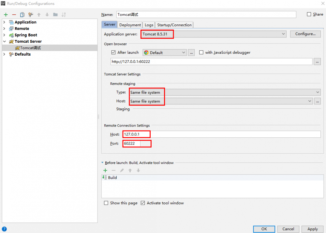Switch to the Startup/Connection tab
326x233 pixels.
coord(174,25)
